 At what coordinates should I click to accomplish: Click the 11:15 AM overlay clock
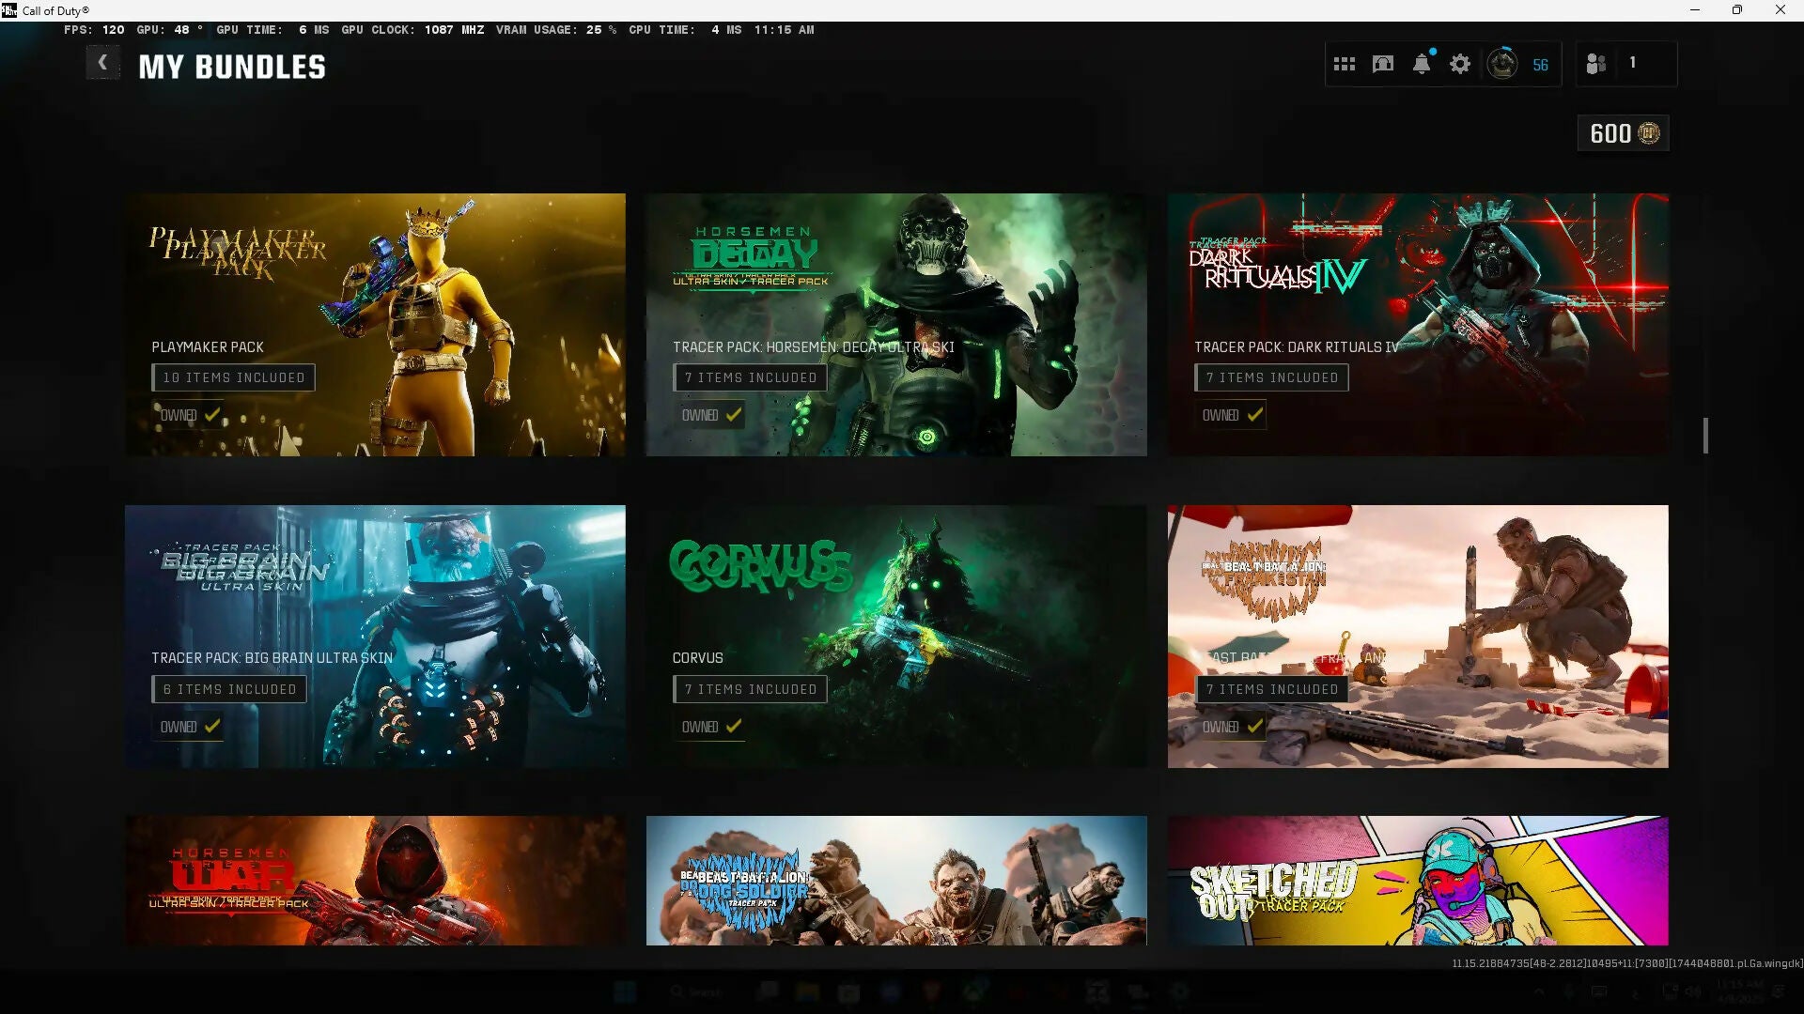pyautogui.click(x=784, y=30)
